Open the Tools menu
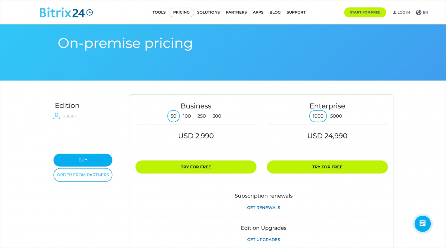The image size is (446, 248). (x=159, y=13)
